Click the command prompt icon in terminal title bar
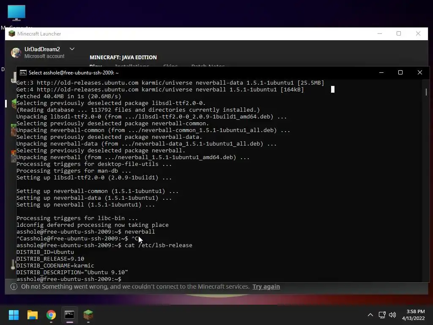The height and width of the screenshot is (325, 433). click(23, 73)
